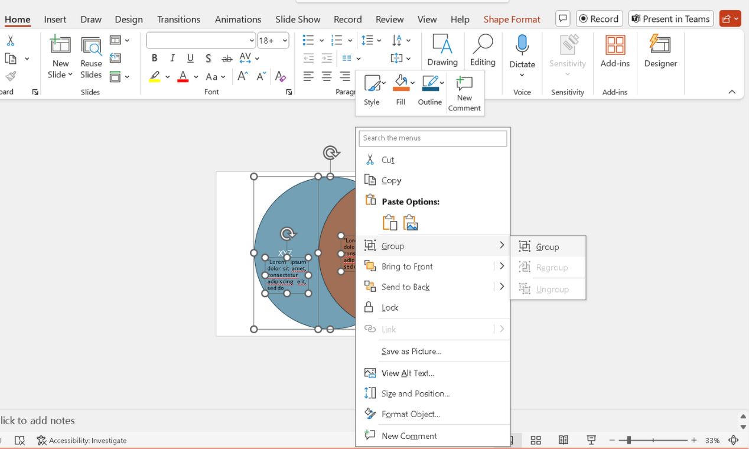
Task: Increase font size with the larger A
Action: pyautogui.click(x=242, y=77)
